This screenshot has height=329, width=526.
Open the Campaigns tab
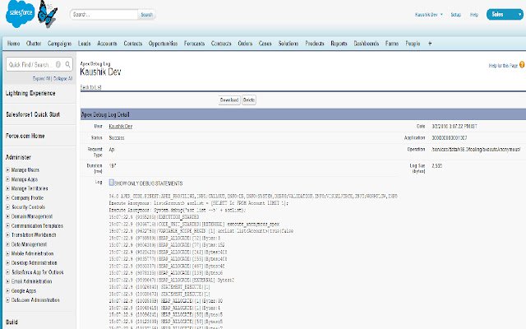(59, 44)
